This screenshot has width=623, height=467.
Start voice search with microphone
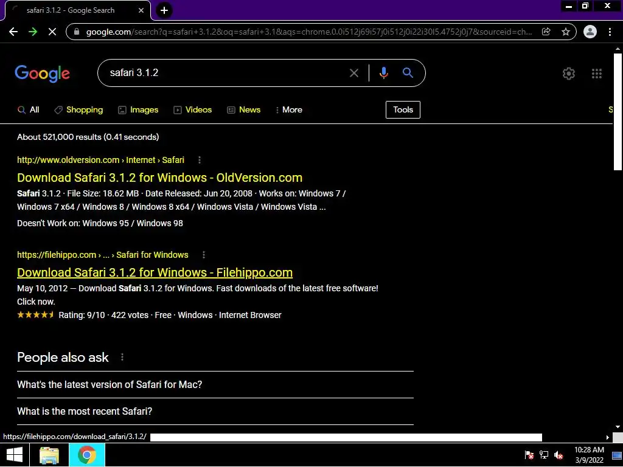pyautogui.click(x=383, y=73)
